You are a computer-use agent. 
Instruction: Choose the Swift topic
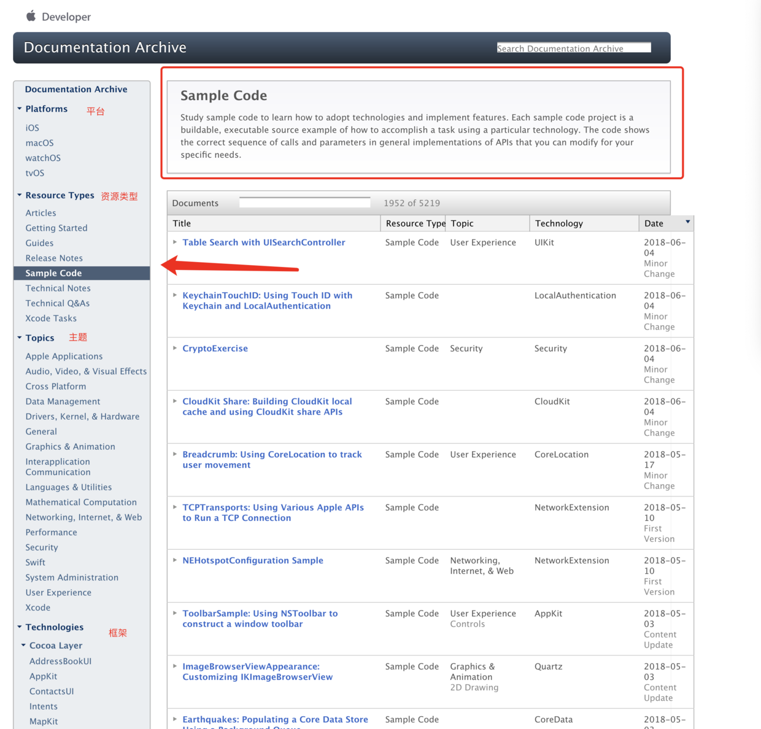35,563
